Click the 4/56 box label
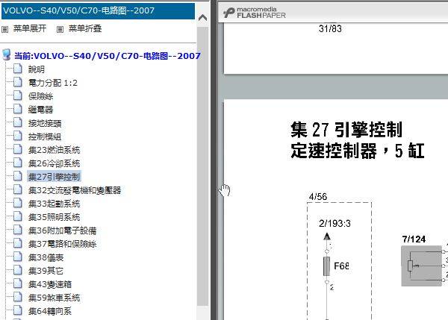 coord(318,197)
